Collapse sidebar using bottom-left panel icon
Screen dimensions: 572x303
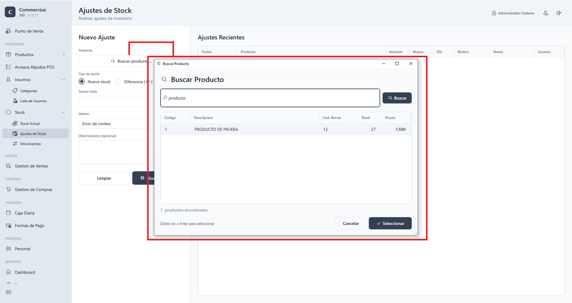point(8,292)
